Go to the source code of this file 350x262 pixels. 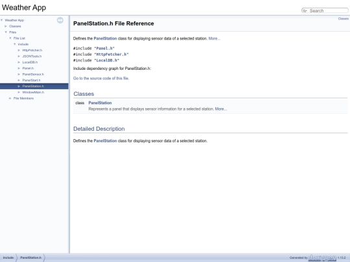(101, 78)
